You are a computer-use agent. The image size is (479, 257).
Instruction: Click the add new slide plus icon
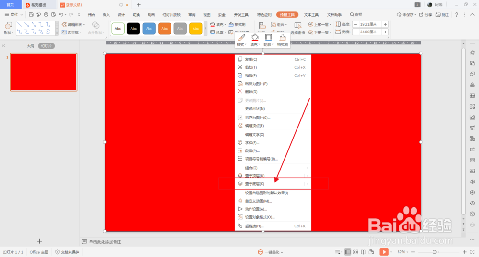[39, 241]
